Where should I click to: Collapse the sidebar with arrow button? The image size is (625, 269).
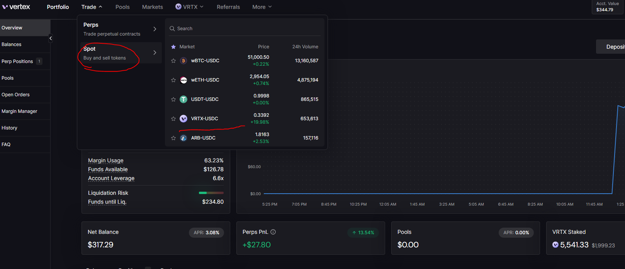[51, 38]
